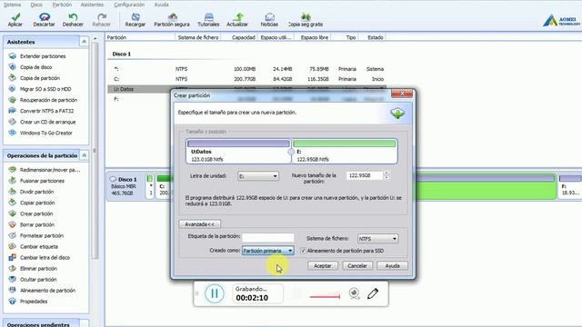Open Letra de unidad dropdown
The height and width of the screenshot is (327, 582).
258,176
